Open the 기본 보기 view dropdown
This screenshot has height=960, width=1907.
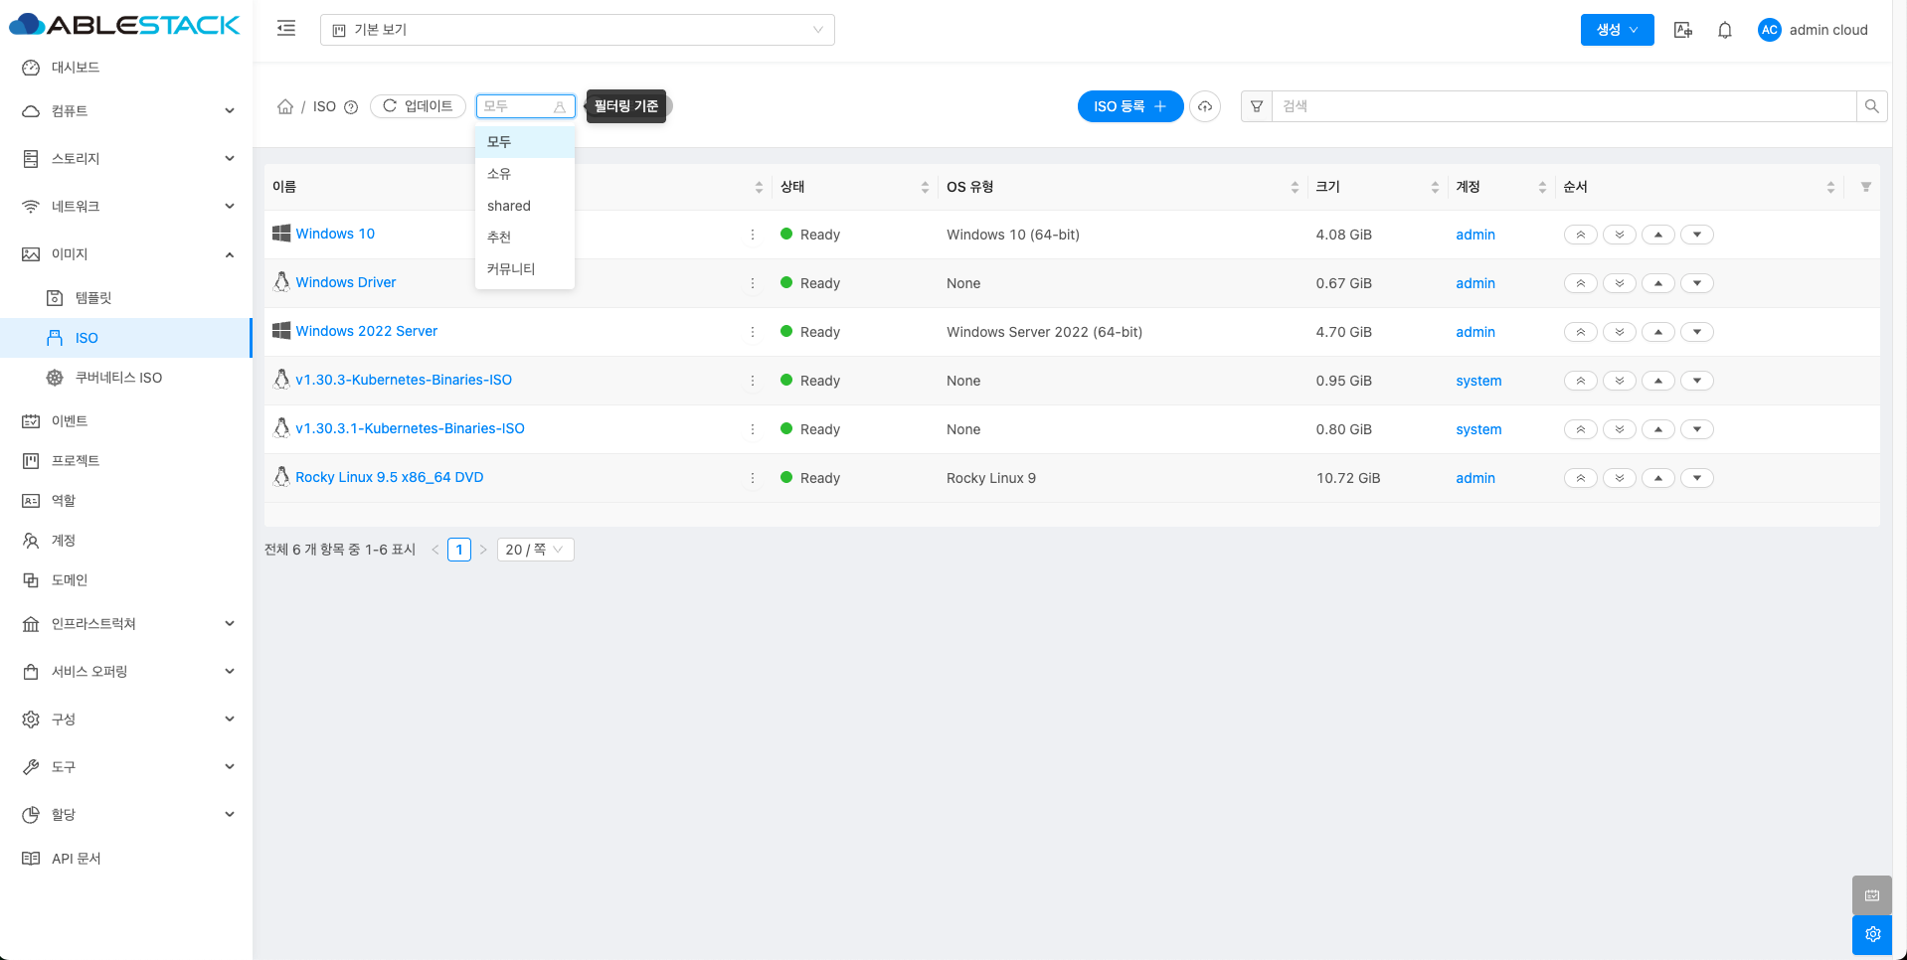(x=577, y=30)
